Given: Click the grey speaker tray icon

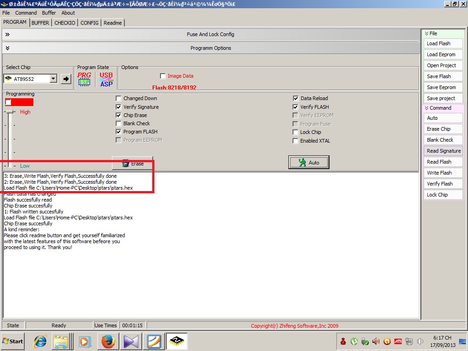Looking at the screenshot, I should click(420, 341).
